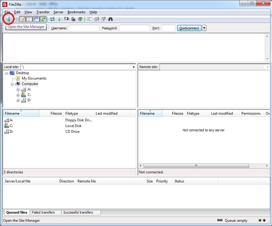The height and width of the screenshot is (226, 272).
Task: Expand the A: drive tree node
Action: tap(18, 90)
